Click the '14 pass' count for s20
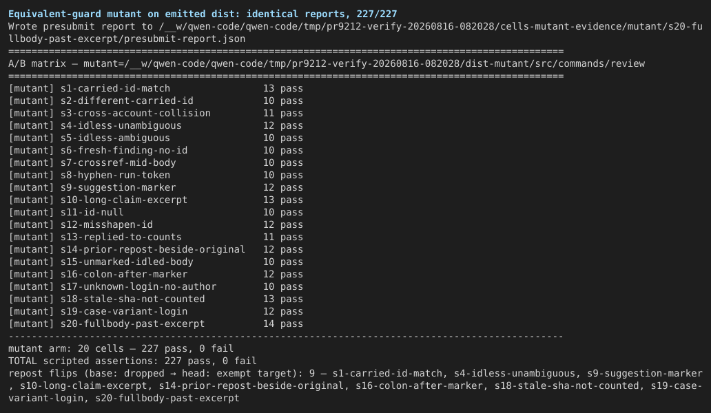 point(283,324)
